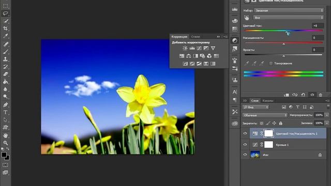The width and height of the screenshot is (331, 186).
Task: Toggle lock image pixels
Action: coord(268,123)
